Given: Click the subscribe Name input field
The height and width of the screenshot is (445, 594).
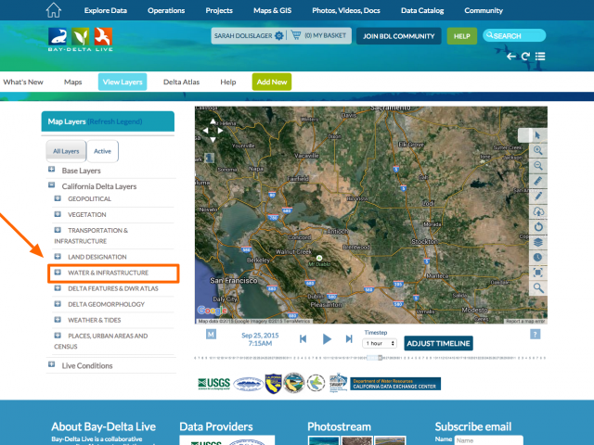Looking at the screenshot, I should 488,440.
